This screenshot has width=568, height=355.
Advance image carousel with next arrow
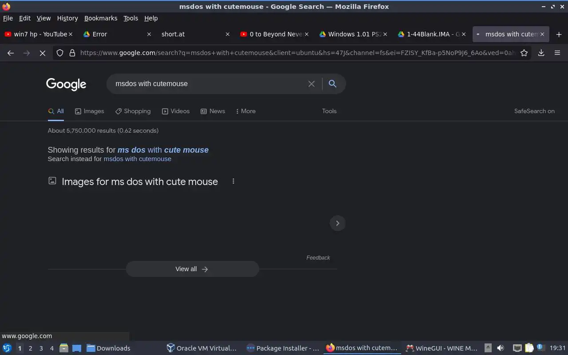(x=337, y=223)
